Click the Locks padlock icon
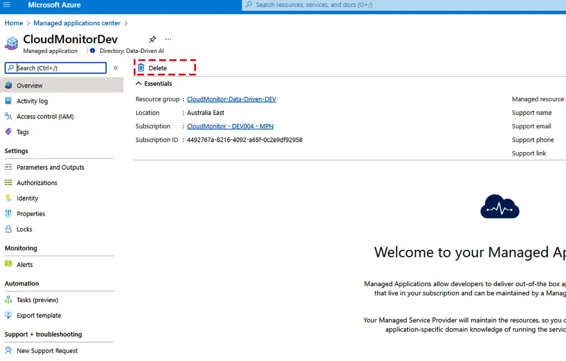The height and width of the screenshot is (361, 566). (x=8, y=229)
